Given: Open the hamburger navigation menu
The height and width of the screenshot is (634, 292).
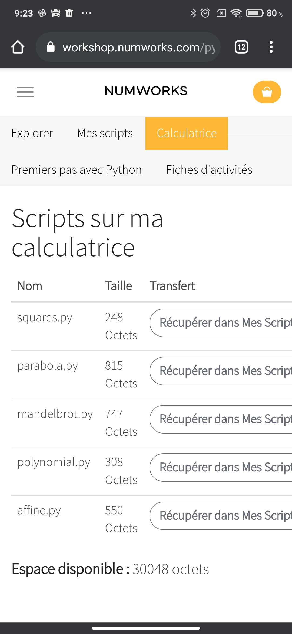Looking at the screenshot, I should click(x=25, y=92).
